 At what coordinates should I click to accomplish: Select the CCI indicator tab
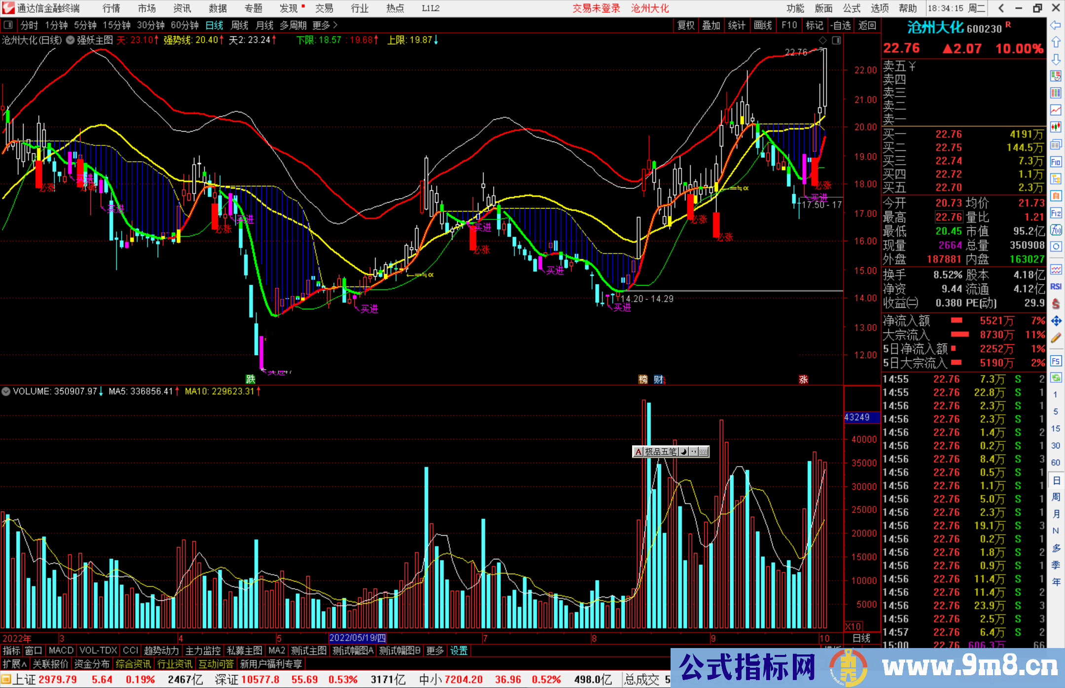(x=131, y=651)
